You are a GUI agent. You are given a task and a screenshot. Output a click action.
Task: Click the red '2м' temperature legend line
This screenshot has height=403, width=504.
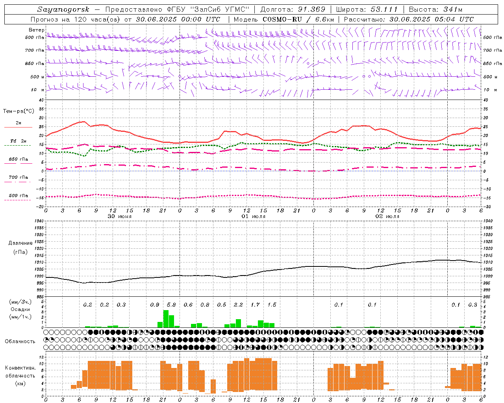(18, 127)
